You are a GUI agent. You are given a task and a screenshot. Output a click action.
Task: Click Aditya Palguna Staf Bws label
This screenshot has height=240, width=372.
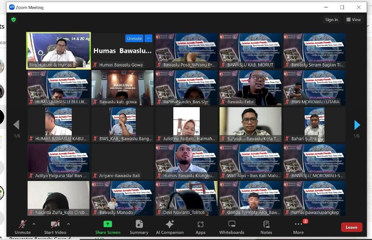pos(60,176)
